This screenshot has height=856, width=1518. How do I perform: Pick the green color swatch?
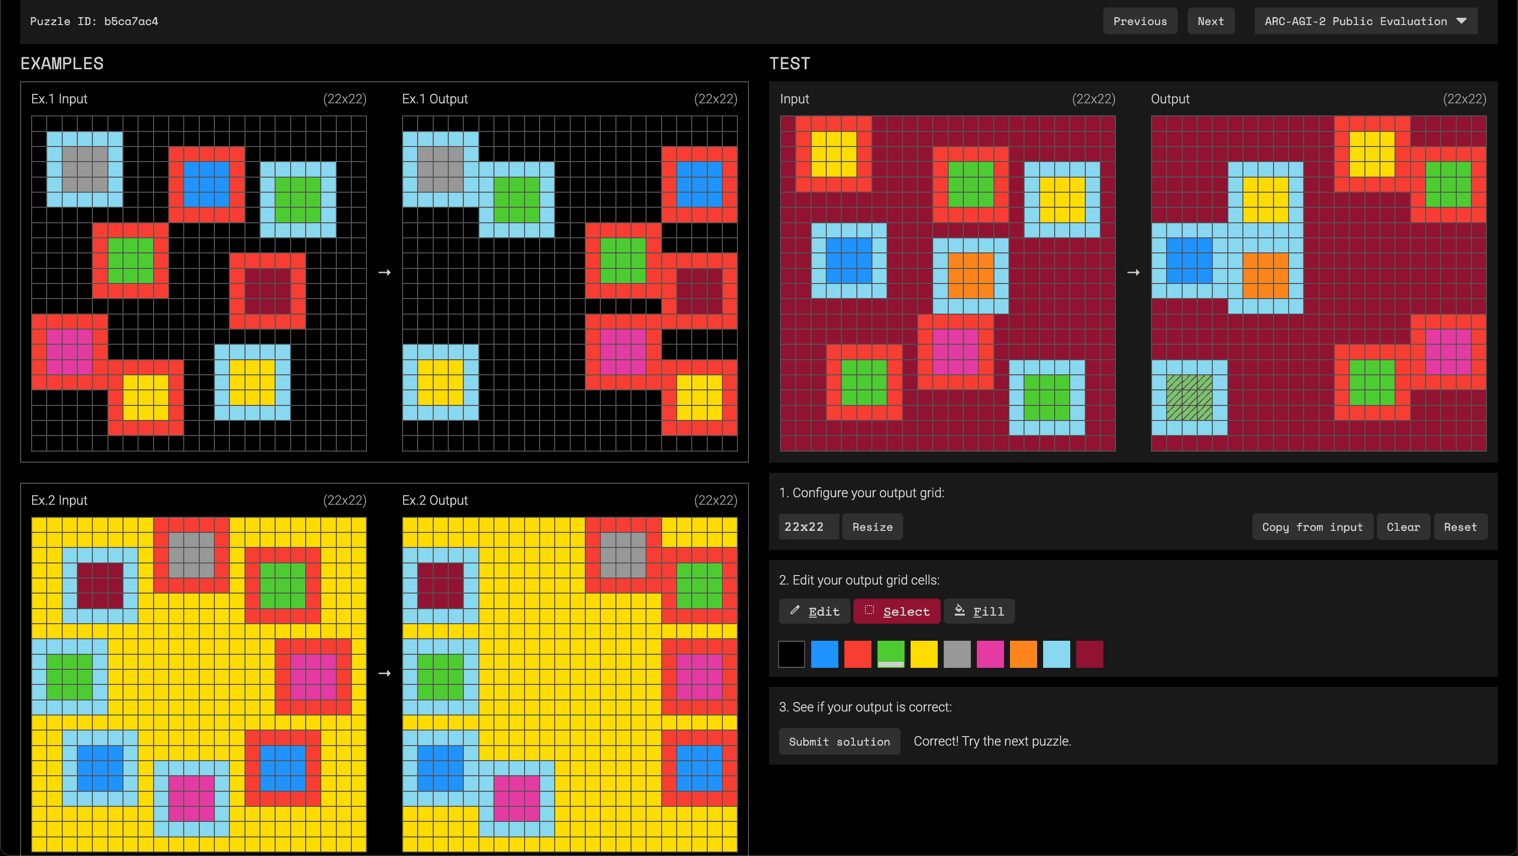(x=891, y=654)
